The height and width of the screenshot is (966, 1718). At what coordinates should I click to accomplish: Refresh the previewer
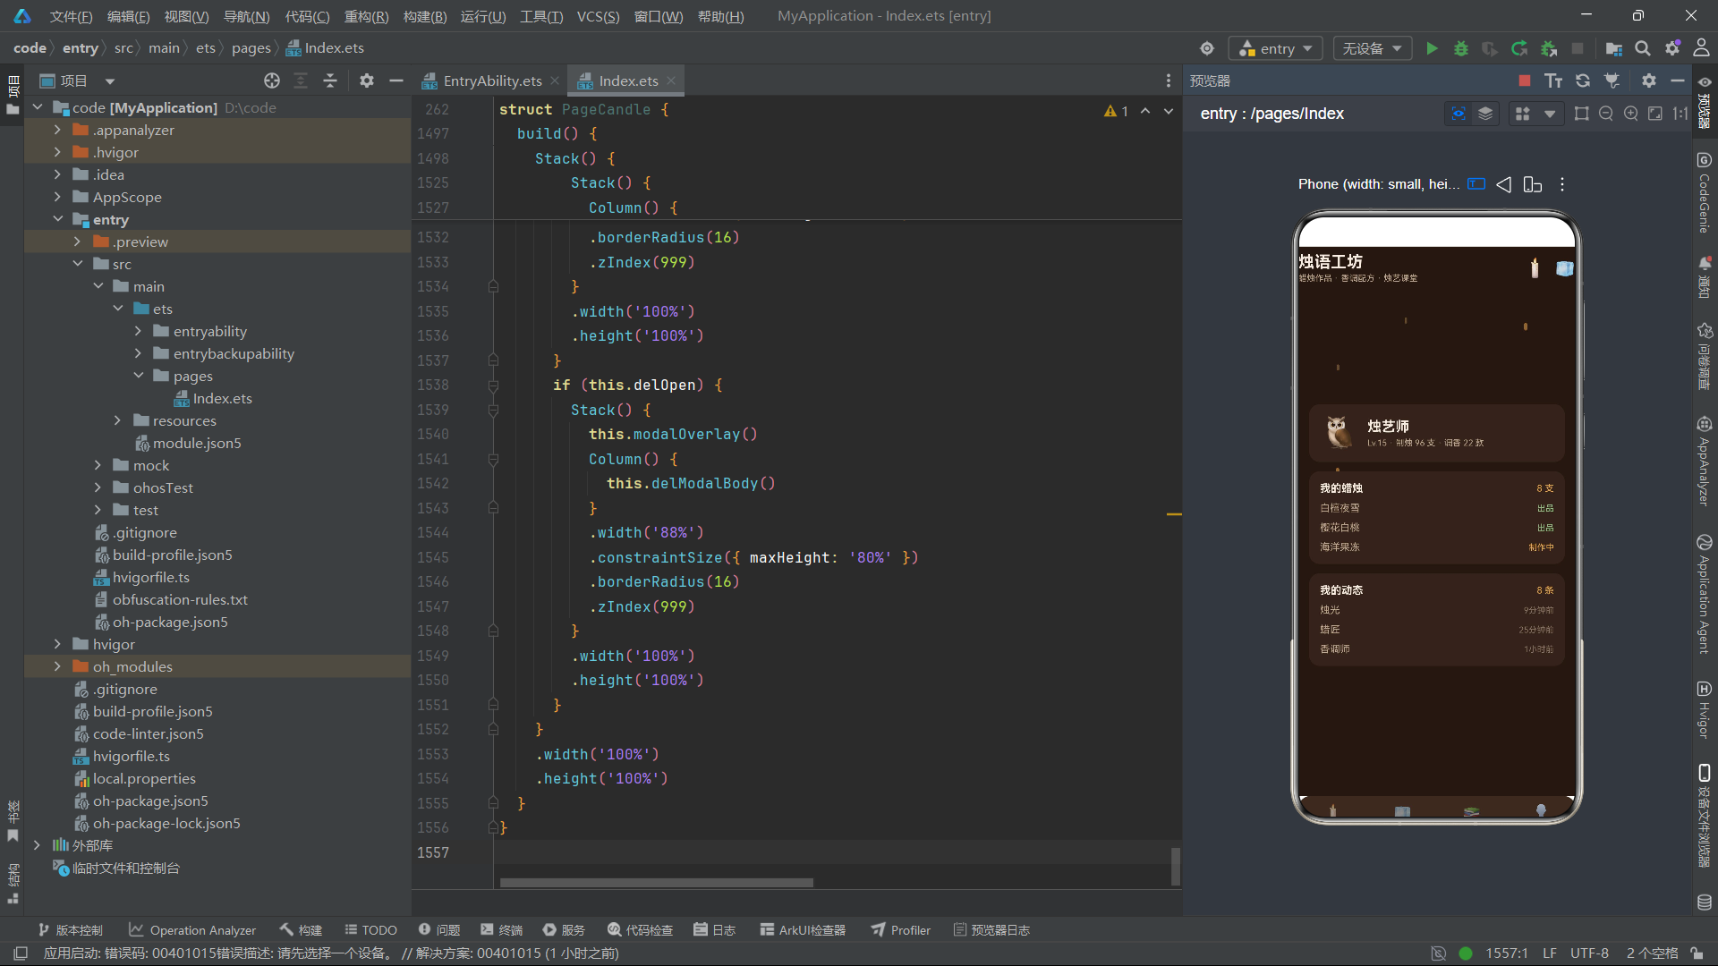[x=1583, y=80]
